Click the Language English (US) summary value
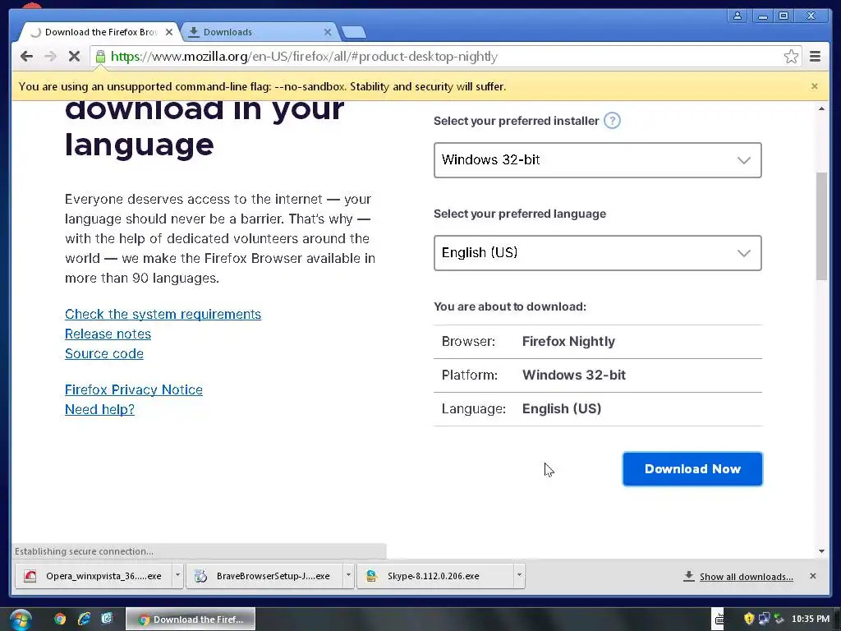The image size is (841, 631). click(x=562, y=409)
